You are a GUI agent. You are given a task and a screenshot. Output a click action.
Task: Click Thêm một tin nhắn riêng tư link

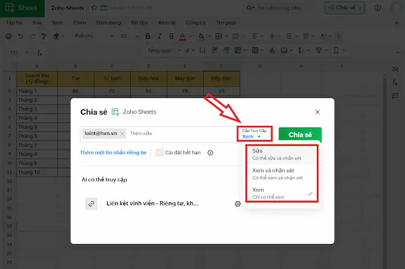[x=113, y=153]
